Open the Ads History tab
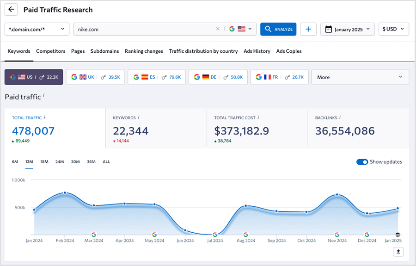 [x=257, y=51]
